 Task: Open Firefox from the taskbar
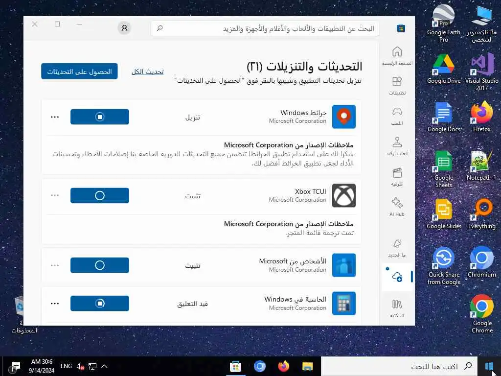(x=283, y=366)
